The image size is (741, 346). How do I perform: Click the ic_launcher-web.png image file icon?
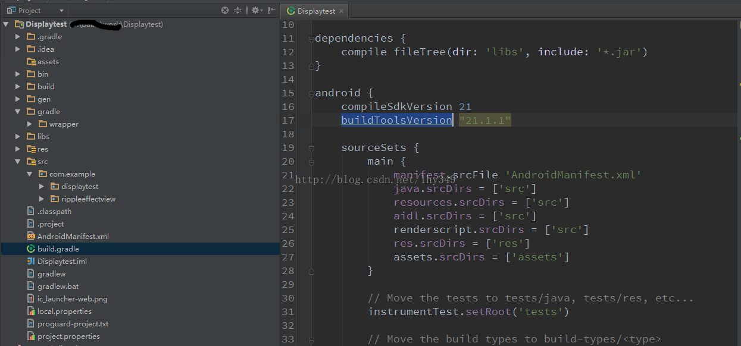[31, 299]
